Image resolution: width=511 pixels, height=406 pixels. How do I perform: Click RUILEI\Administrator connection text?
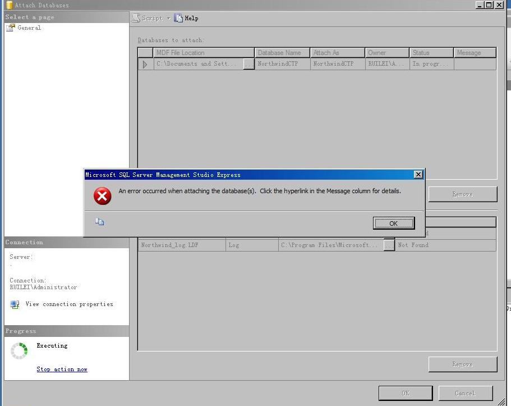point(43,287)
